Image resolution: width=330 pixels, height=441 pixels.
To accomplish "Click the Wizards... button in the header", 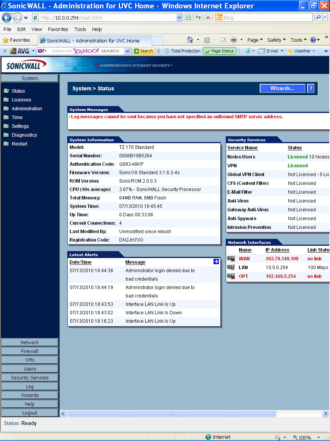I will pos(282,88).
